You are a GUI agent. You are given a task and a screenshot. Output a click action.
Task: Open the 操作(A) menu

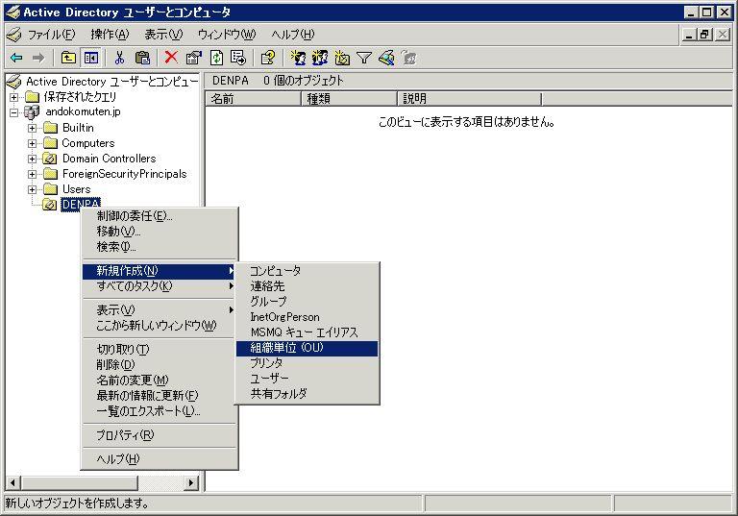click(x=110, y=35)
